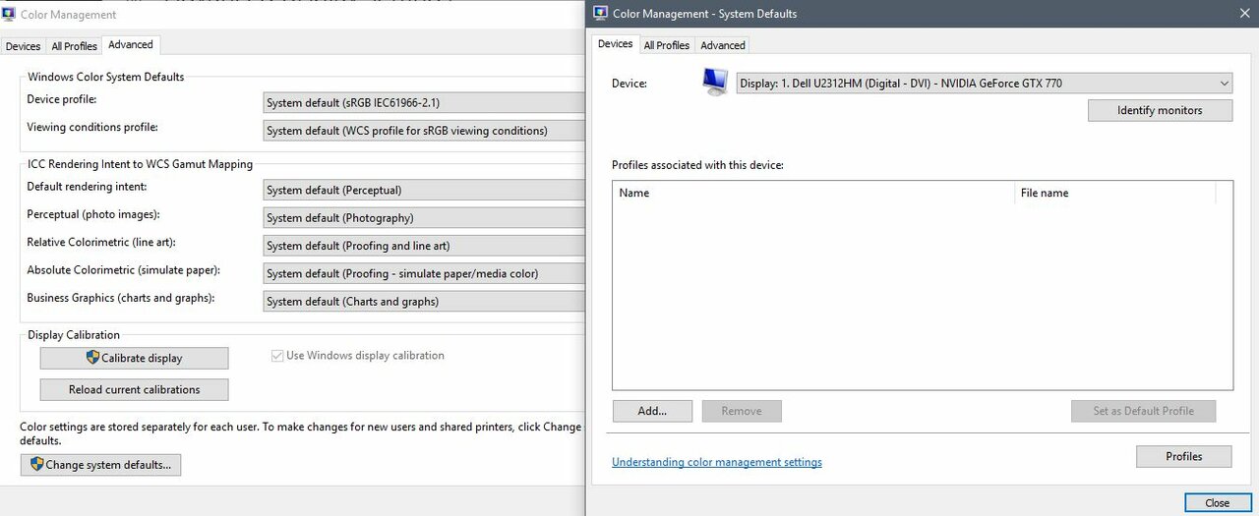Click the Identify monitors button
This screenshot has height=516, width=1259.
pyautogui.click(x=1159, y=110)
